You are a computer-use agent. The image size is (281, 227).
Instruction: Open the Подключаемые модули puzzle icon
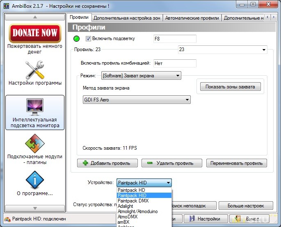35,144
